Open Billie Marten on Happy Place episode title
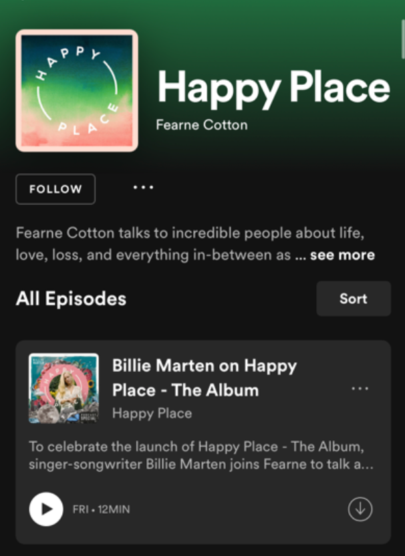Image resolution: width=405 pixels, height=556 pixels. pos(205,378)
